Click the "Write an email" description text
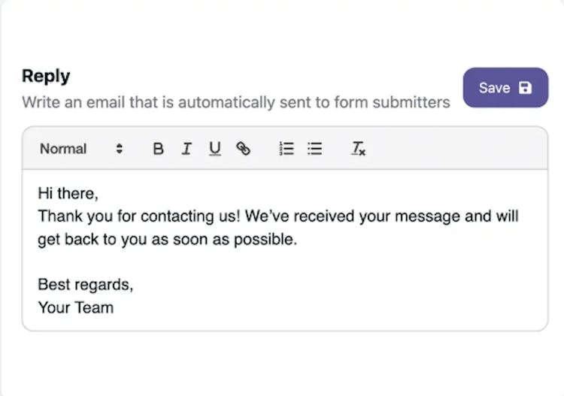The width and height of the screenshot is (564, 396). (x=236, y=102)
